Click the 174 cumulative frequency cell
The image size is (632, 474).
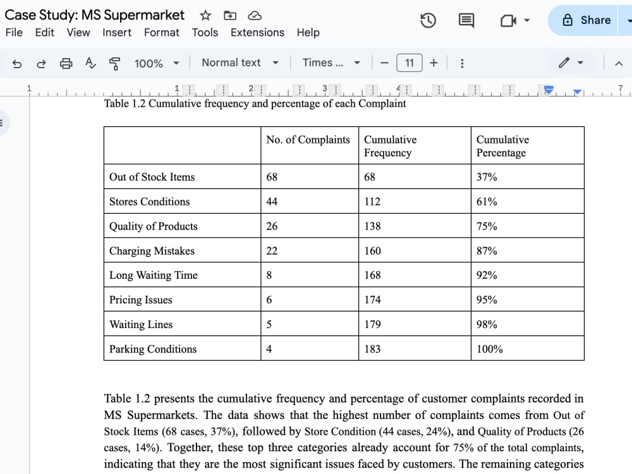[x=415, y=300]
